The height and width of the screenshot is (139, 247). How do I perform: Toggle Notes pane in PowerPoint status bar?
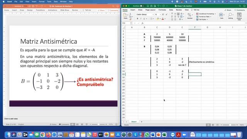pyautogui.click(x=53, y=124)
